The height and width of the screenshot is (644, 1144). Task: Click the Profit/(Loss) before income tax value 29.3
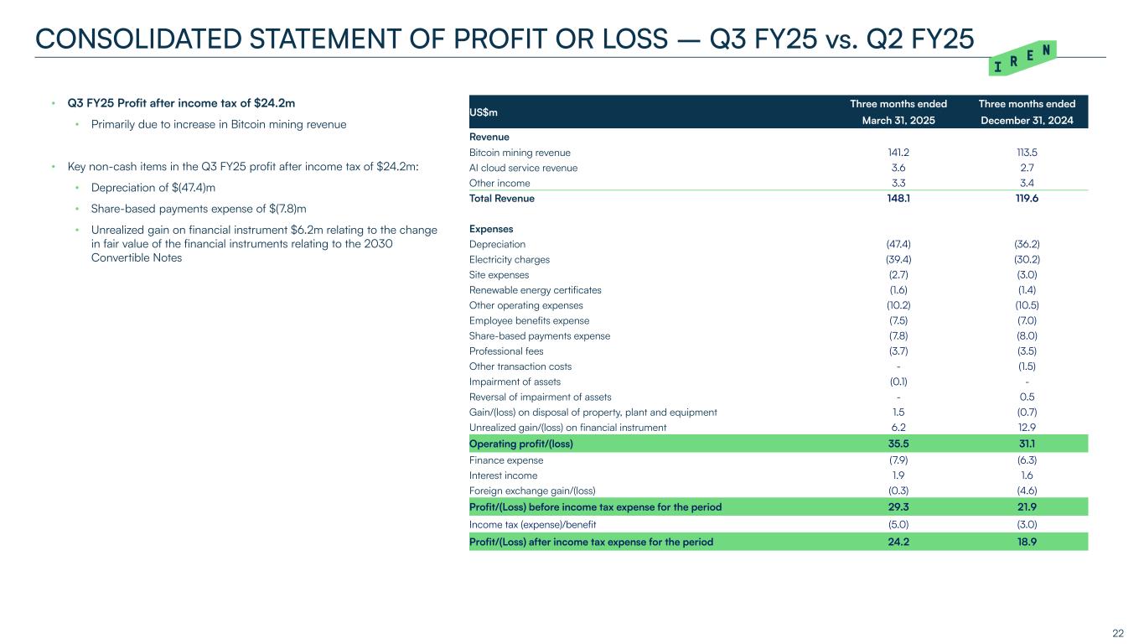click(x=898, y=507)
